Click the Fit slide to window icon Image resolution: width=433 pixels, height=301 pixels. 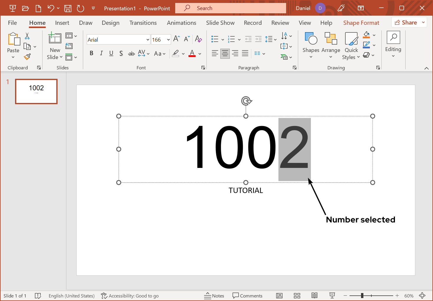click(x=422, y=296)
